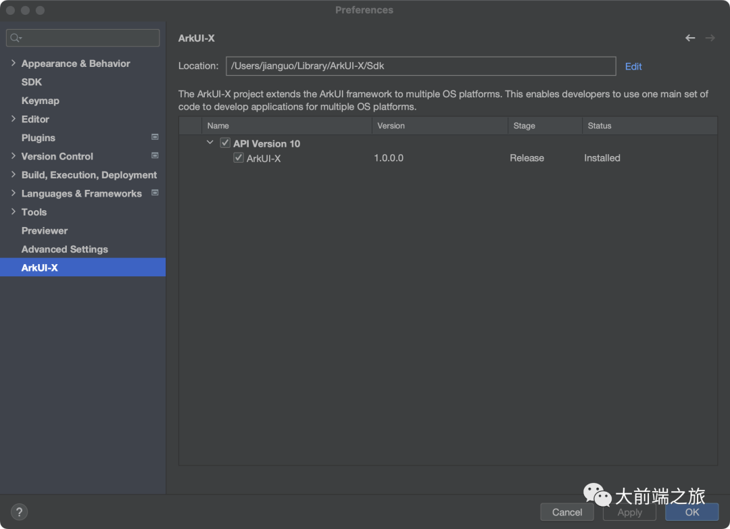Expand the Version Control chevron
Screen dimensions: 730x529
pos(13,156)
